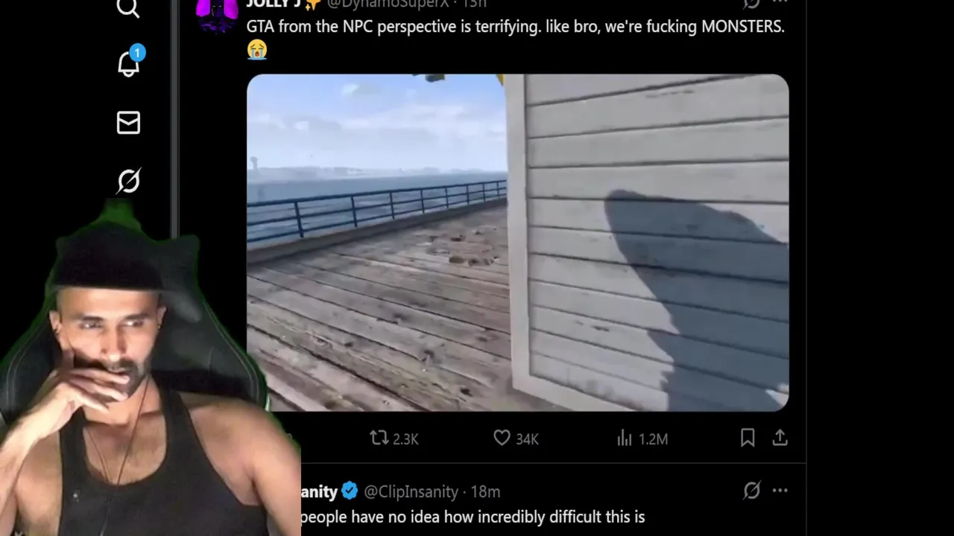This screenshot has height=536, width=954.
Task: Open notifications via the bell icon
Action: click(129, 63)
